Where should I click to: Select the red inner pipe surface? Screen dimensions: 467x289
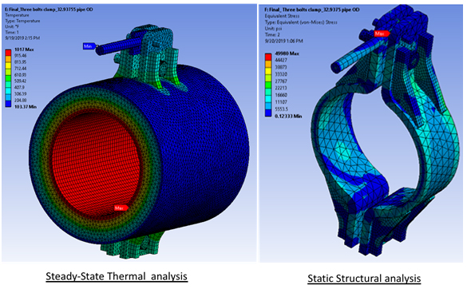click(x=95, y=162)
